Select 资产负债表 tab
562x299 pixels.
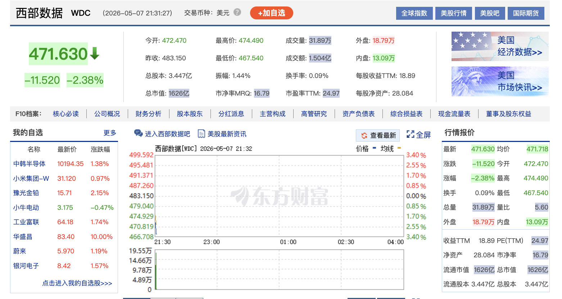[x=359, y=114]
